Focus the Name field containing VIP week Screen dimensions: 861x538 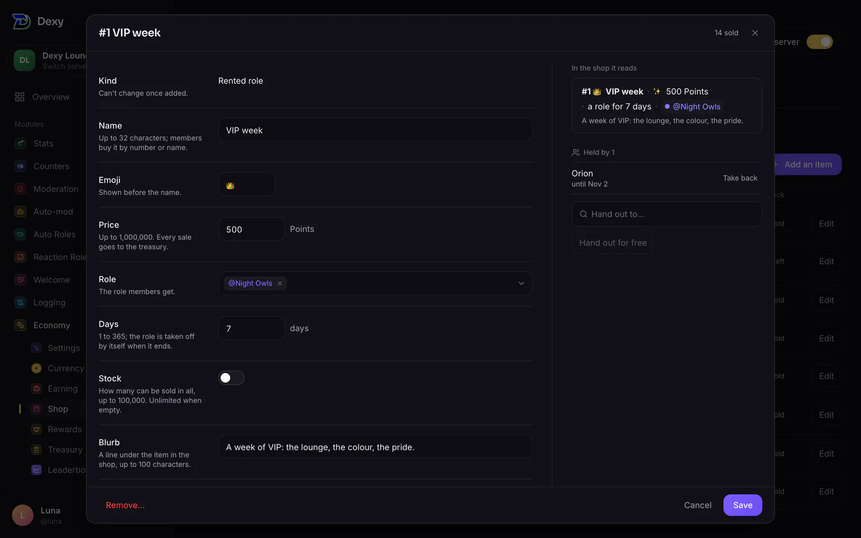coord(375,130)
